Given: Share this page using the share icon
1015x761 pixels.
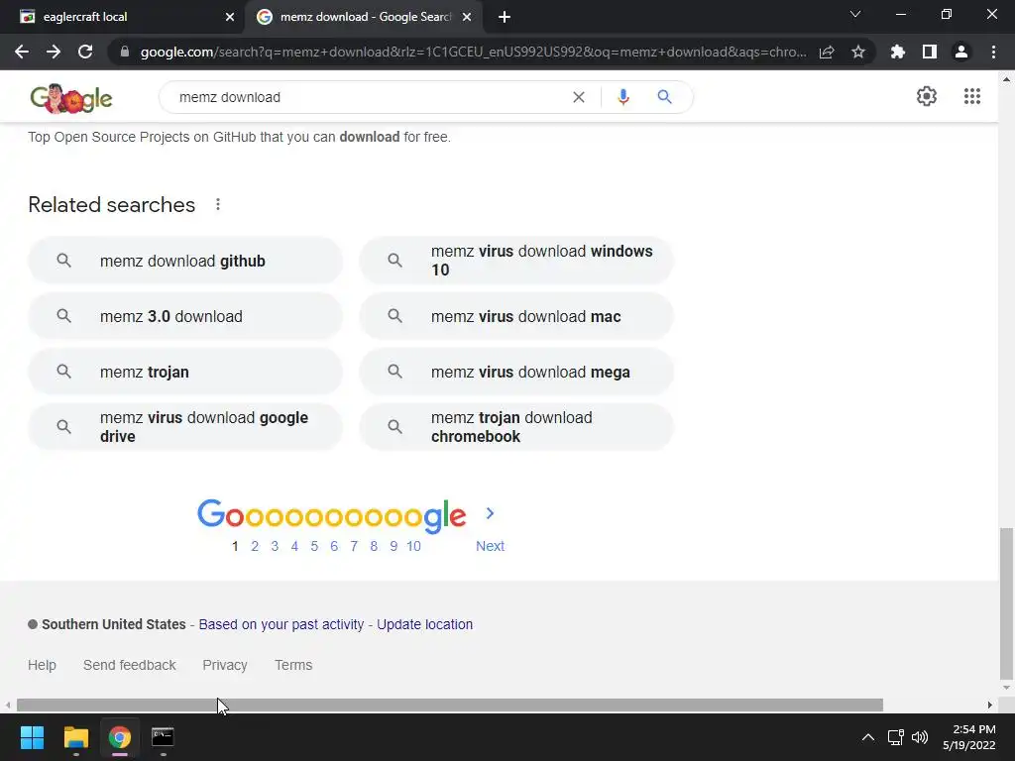Looking at the screenshot, I should coord(827,53).
